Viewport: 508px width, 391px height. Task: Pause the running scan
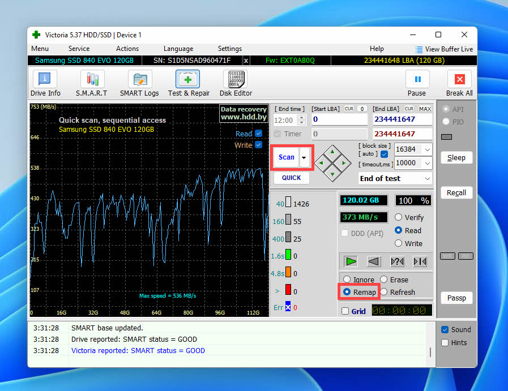pos(417,83)
